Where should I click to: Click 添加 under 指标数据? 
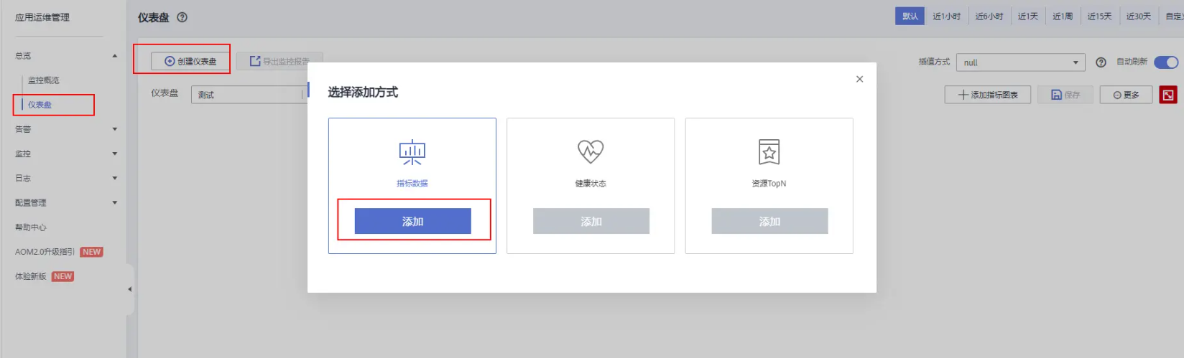[x=412, y=221]
